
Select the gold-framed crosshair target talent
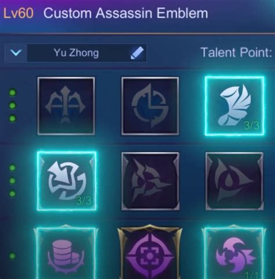[x=150, y=252]
